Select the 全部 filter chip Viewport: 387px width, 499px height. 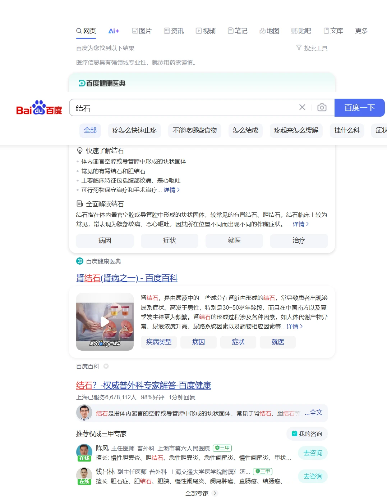pyautogui.click(x=90, y=130)
